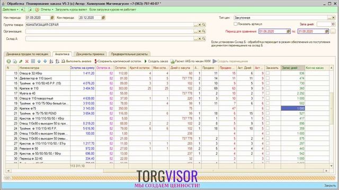Move row down with blue down arrow
Screen dimensions: 339x190
[45, 61]
